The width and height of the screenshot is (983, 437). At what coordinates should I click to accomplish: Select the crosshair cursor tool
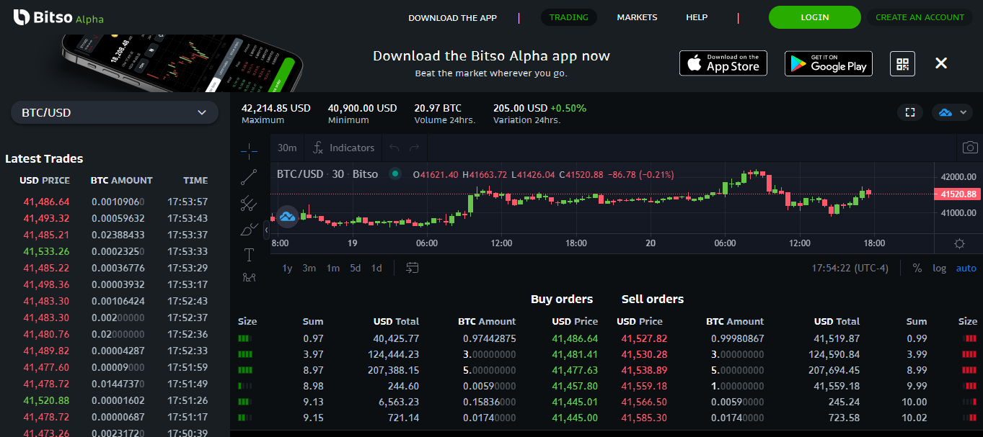(x=249, y=150)
